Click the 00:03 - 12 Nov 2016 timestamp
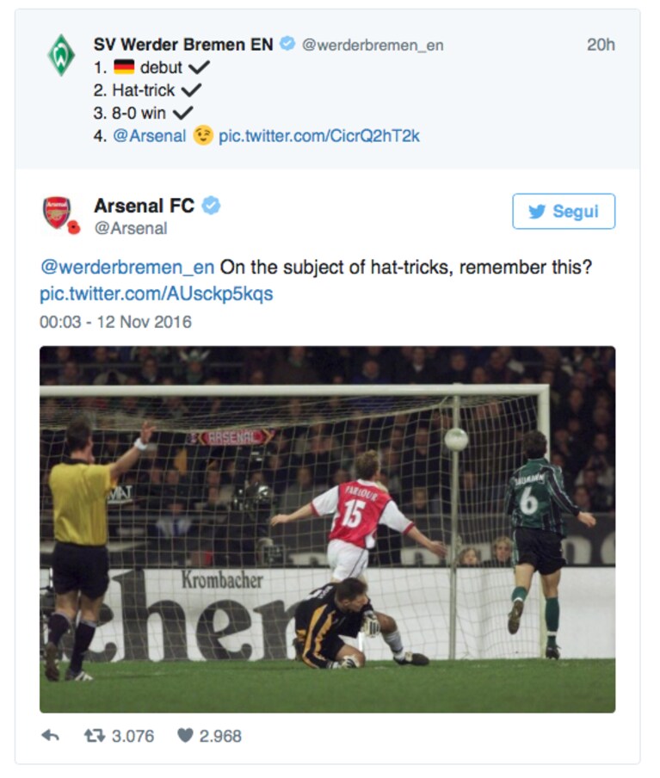Screen dimensions: 660x778 [115, 322]
